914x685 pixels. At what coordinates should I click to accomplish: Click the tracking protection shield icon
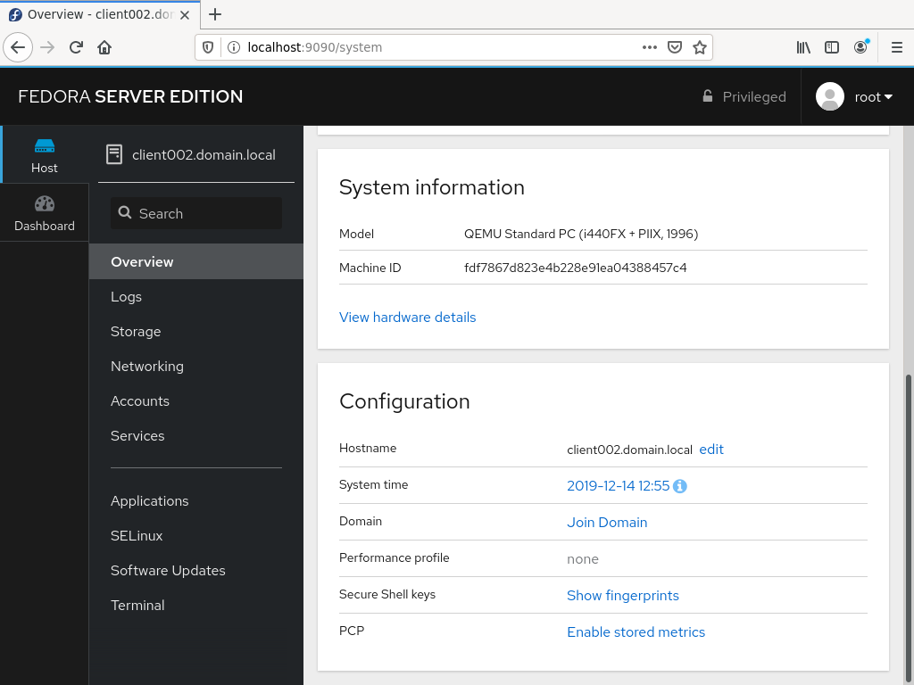pyautogui.click(x=207, y=47)
